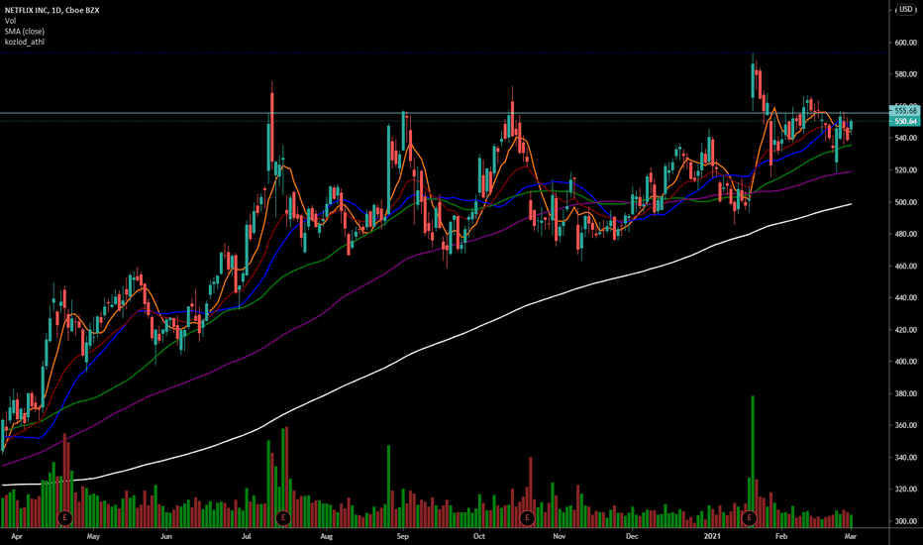Open the October earnings E marker
Screen dimensions: 923x545
click(x=527, y=518)
